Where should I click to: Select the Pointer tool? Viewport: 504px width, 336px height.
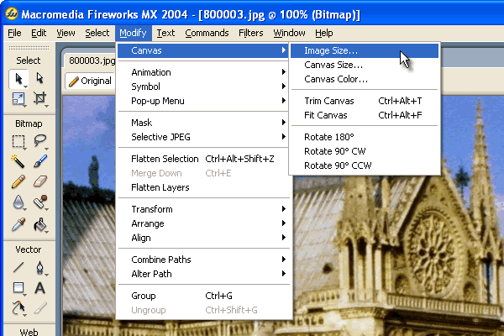(18, 79)
